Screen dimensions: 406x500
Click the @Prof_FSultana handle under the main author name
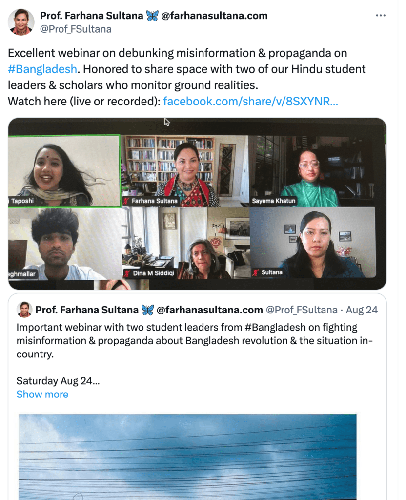(76, 29)
